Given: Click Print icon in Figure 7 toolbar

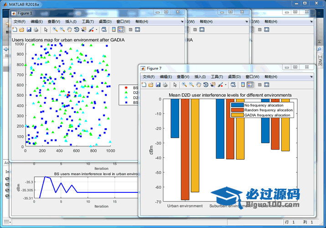Looking at the screenshot, I should tap(165, 85).
